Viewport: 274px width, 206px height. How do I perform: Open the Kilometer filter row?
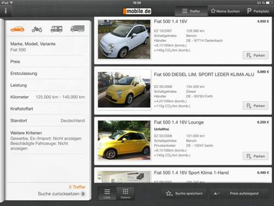tap(48, 97)
